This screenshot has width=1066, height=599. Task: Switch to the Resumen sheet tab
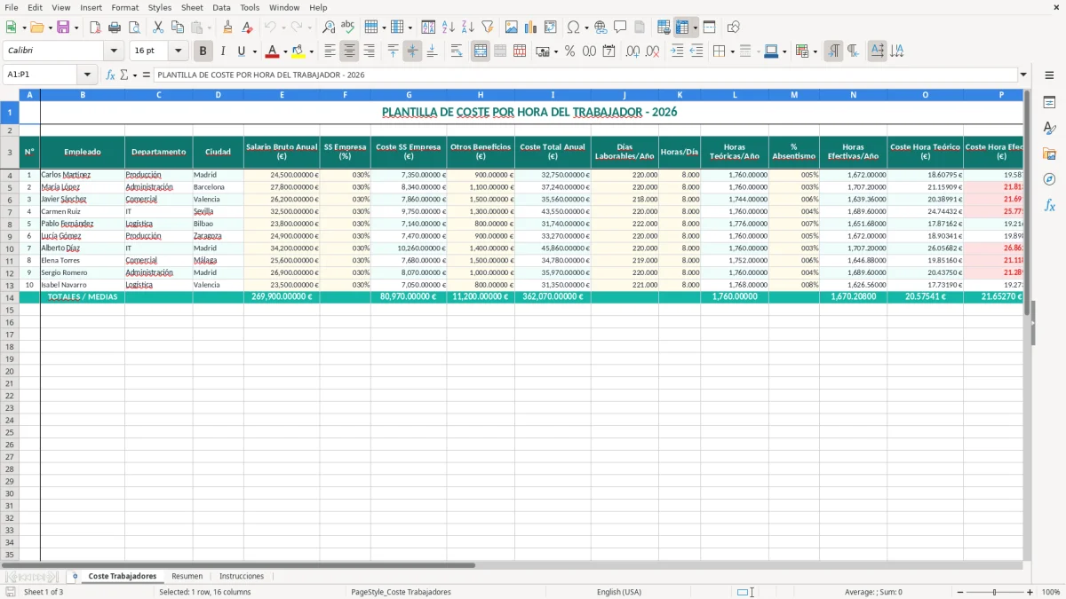[187, 577]
